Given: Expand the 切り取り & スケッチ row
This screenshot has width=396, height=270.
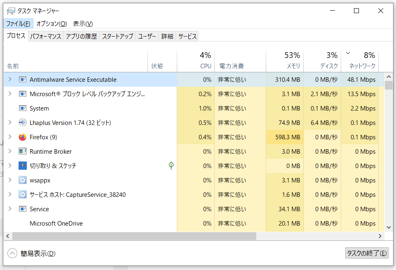Looking at the screenshot, I should (x=10, y=166).
